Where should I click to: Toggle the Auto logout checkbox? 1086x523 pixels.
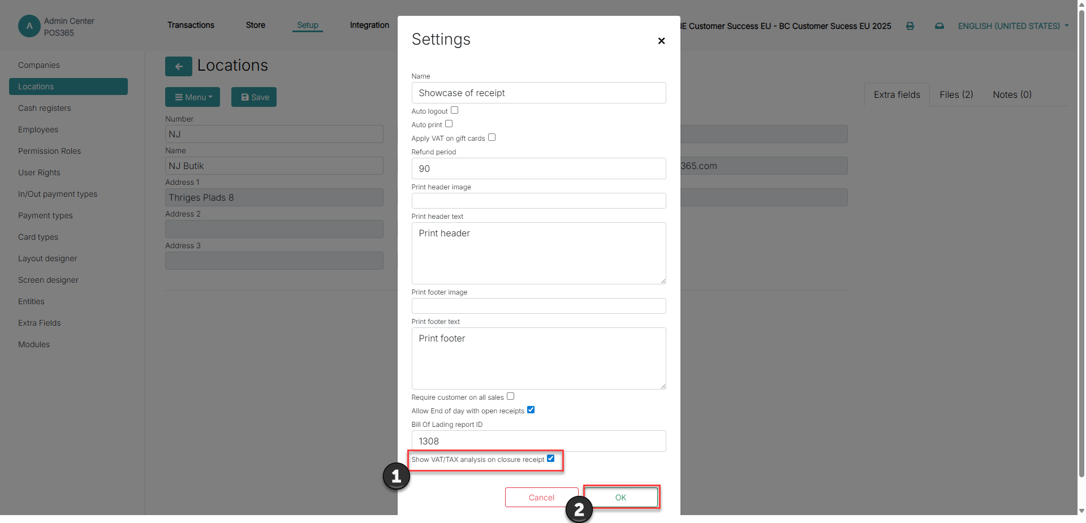pyautogui.click(x=454, y=110)
